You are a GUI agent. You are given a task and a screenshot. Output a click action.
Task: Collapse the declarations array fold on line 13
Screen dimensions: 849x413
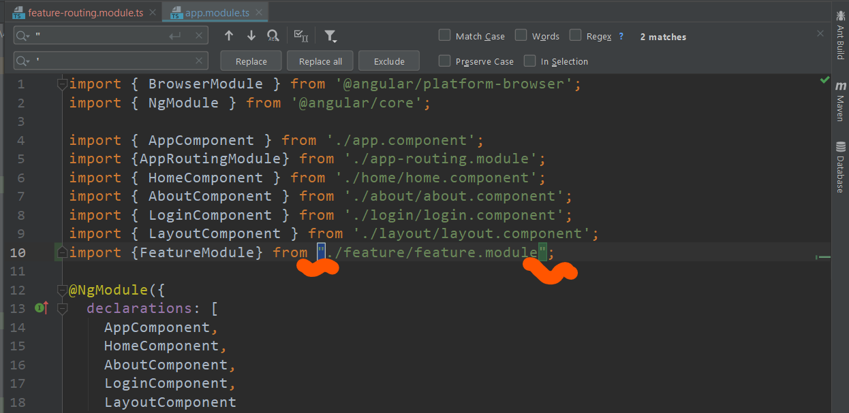click(x=62, y=309)
